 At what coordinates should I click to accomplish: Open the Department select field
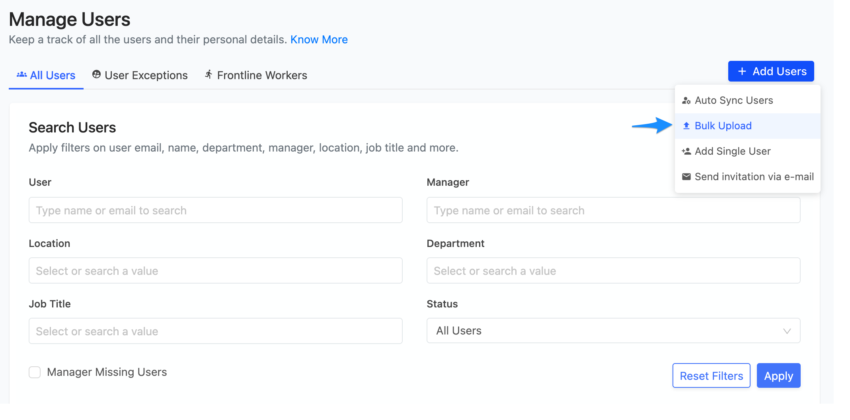tap(613, 270)
